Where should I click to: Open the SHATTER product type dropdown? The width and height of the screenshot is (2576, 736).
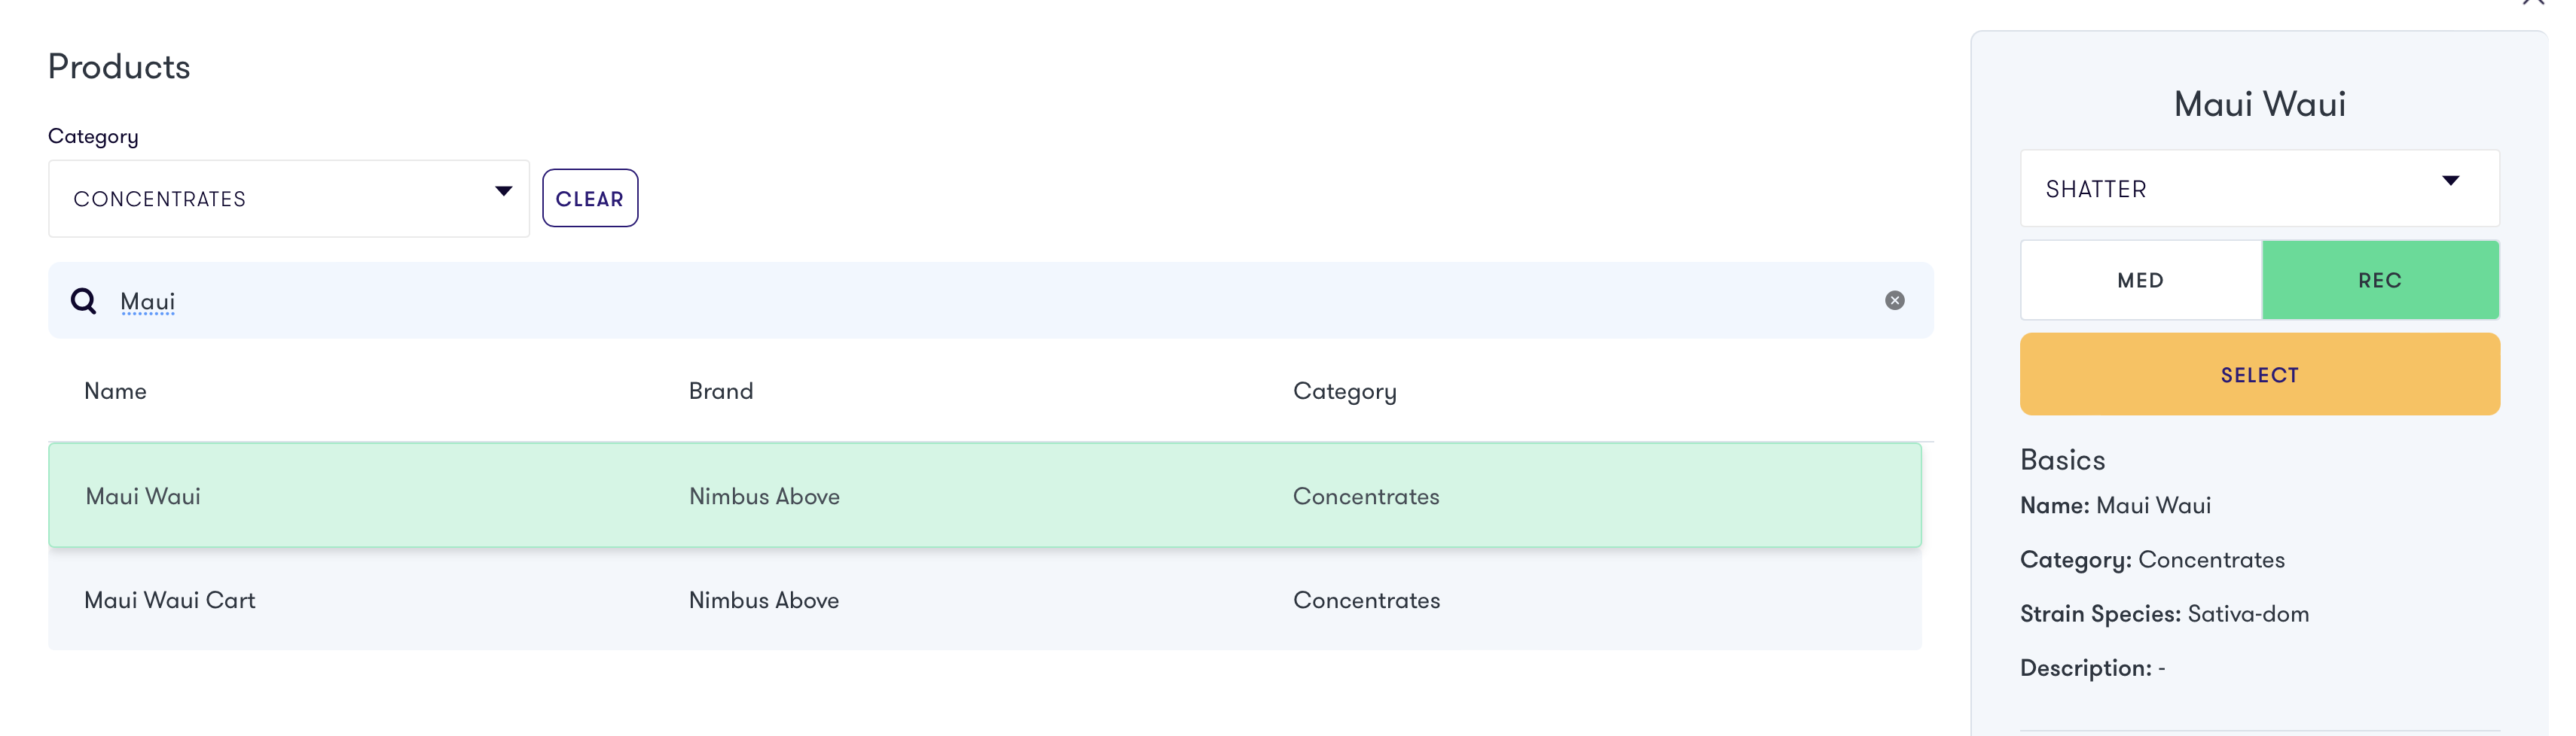coord(2260,187)
